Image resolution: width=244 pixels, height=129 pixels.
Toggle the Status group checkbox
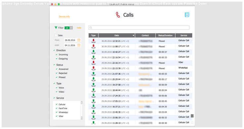pyautogui.click(x=54, y=65)
